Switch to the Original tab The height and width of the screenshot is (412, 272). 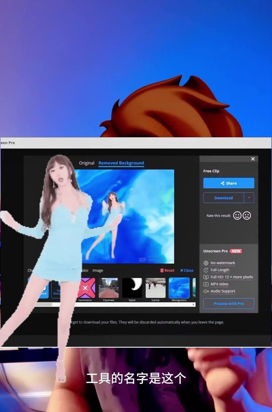click(87, 163)
